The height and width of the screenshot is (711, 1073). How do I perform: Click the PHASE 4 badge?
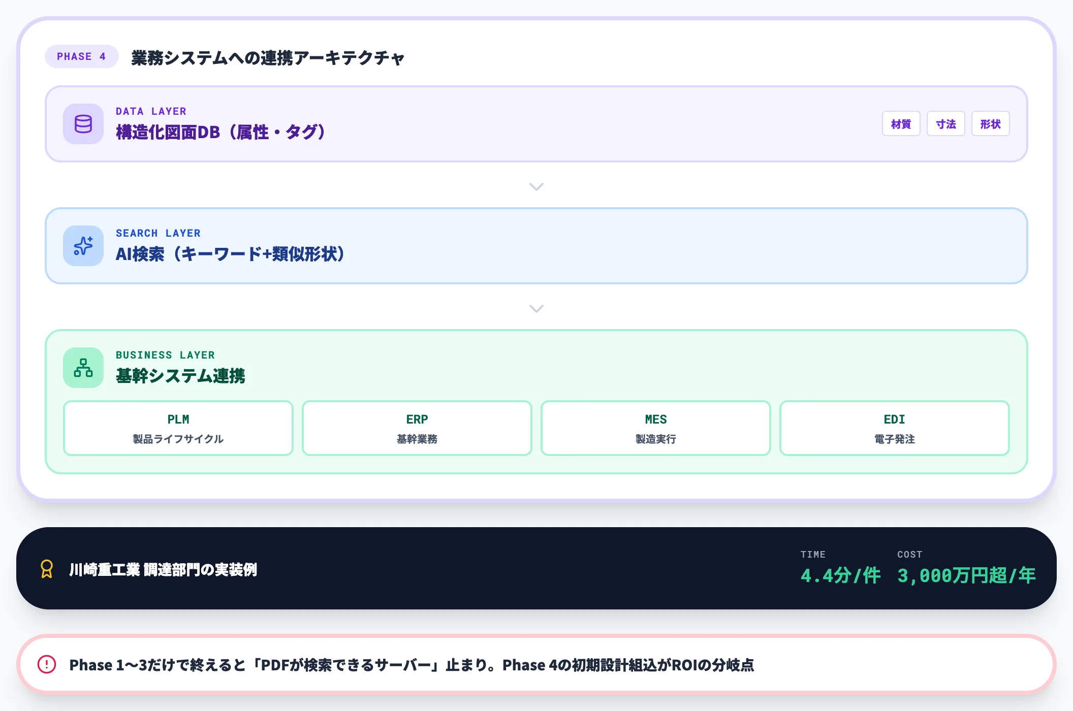81,56
